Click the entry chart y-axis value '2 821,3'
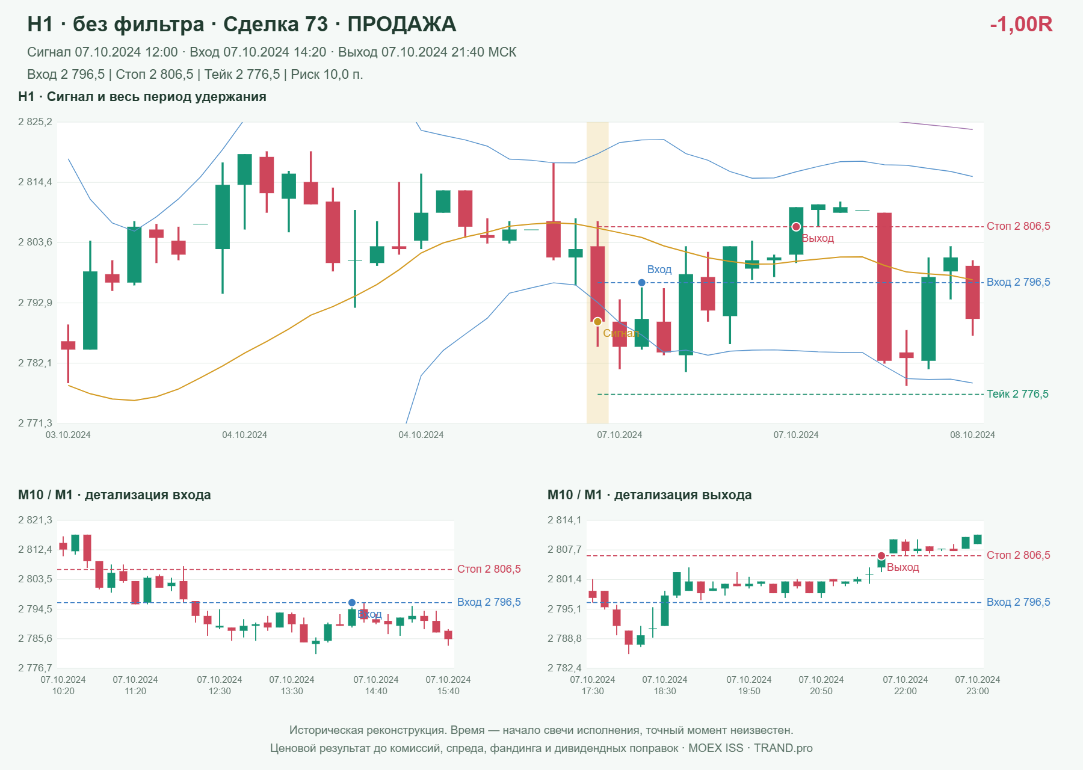Viewport: 1083px width, 770px height. click(35, 520)
